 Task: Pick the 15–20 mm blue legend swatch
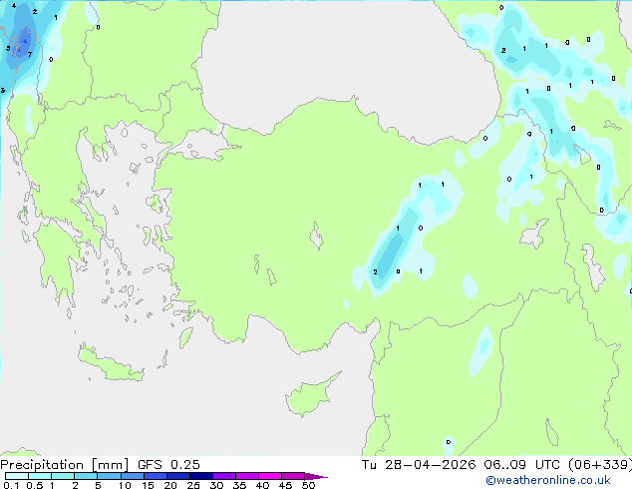tap(155, 476)
